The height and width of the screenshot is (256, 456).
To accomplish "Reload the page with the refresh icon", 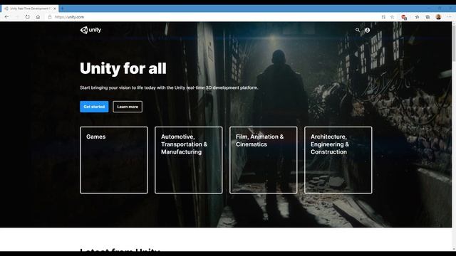I will tap(27, 17).
